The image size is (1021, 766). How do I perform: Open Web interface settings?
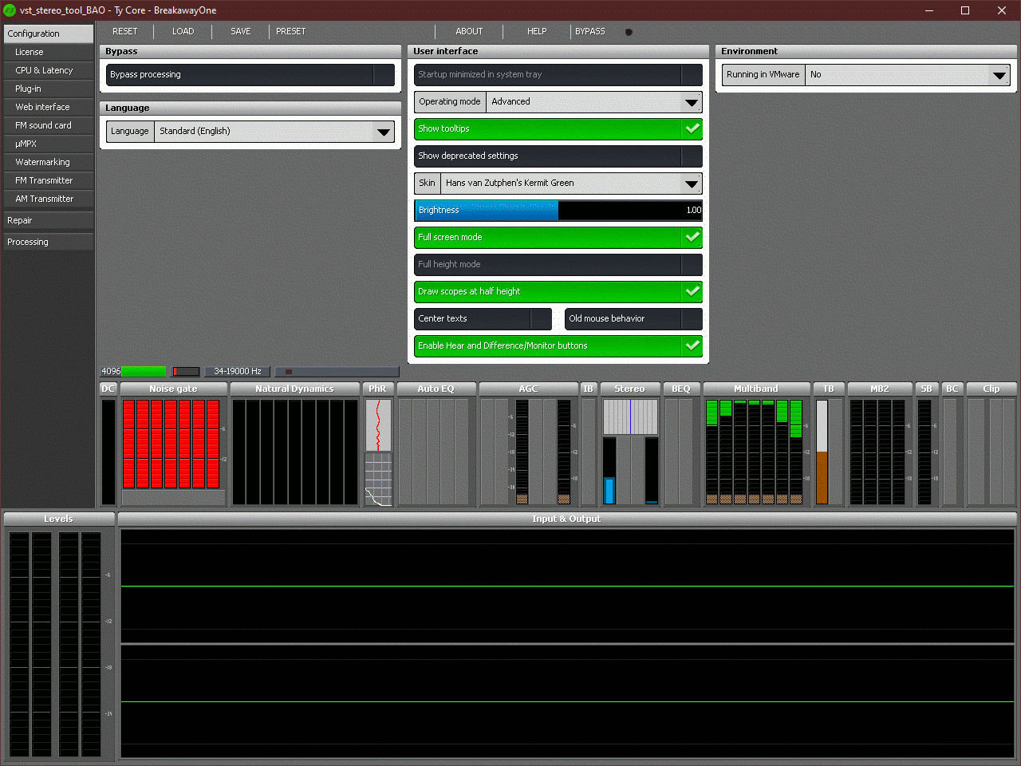[x=49, y=107]
